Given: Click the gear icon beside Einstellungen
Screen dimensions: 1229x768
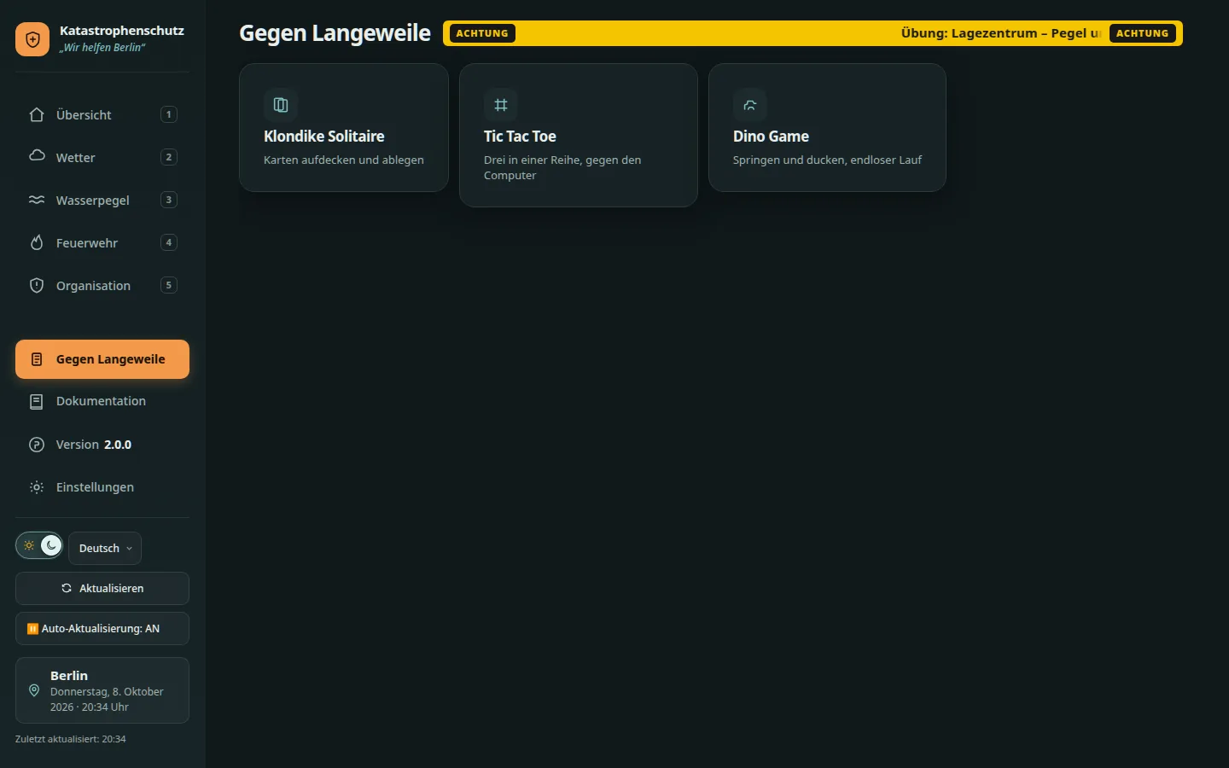Looking at the screenshot, I should coord(37,487).
